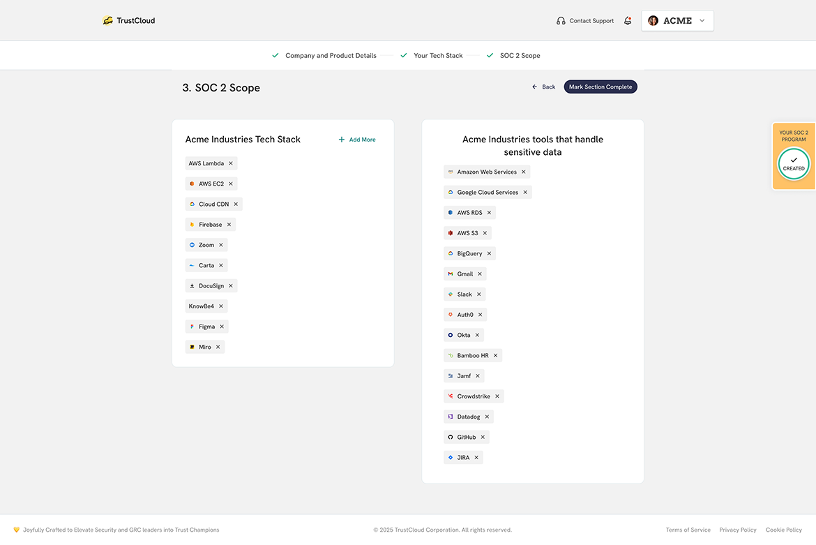Remove JIRA tag
The width and height of the screenshot is (816, 545).
[x=476, y=458]
